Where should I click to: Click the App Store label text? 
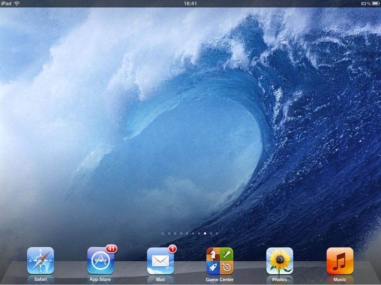click(x=100, y=279)
